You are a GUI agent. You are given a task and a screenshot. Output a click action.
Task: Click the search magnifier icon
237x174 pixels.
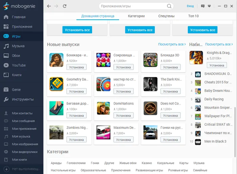point(169,6)
